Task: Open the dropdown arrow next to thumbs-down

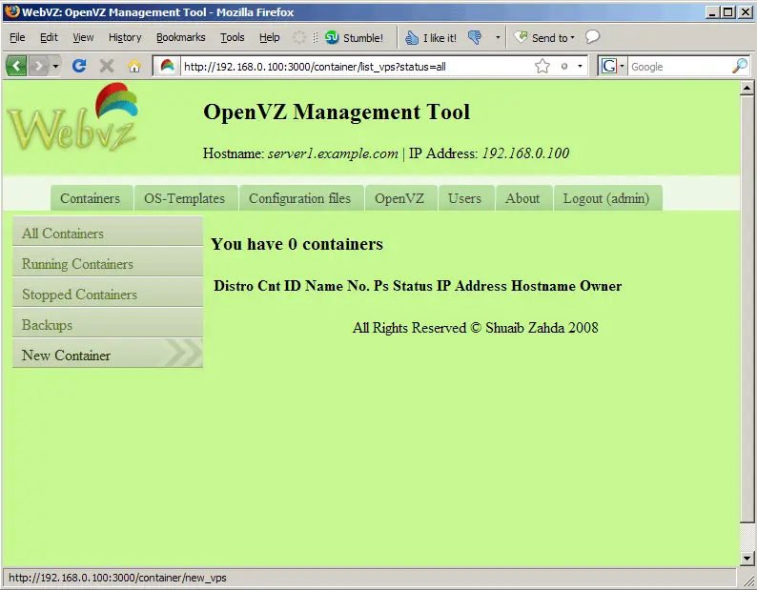Action: 498,38
